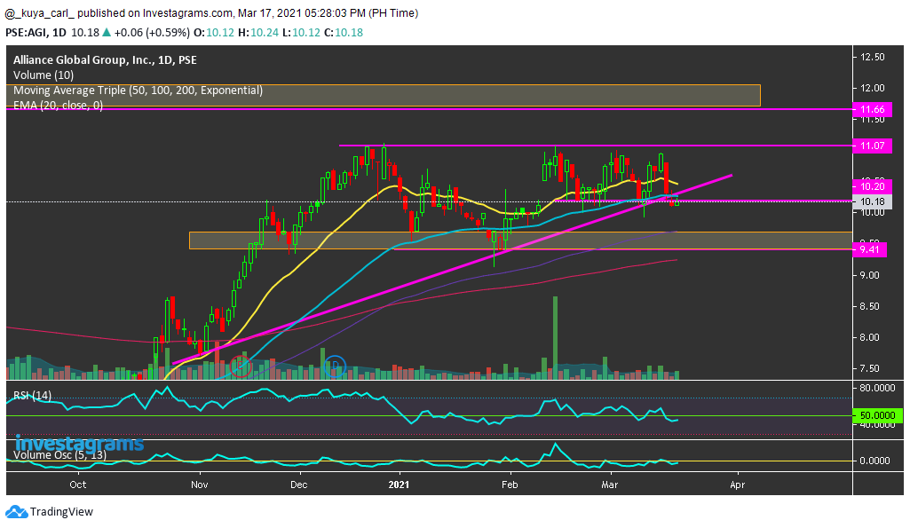Image resolution: width=910 pixels, height=528 pixels.
Task: Click the magenta 10.20 price label
Action: coord(872,186)
